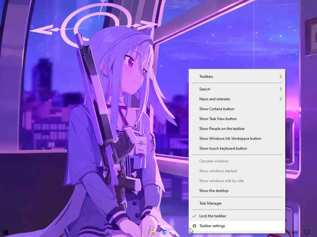Image resolution: width=317 pixels, height=237 pixels.
Task: Expand the Toolbars submenu arrow
Action: point(280,77)
